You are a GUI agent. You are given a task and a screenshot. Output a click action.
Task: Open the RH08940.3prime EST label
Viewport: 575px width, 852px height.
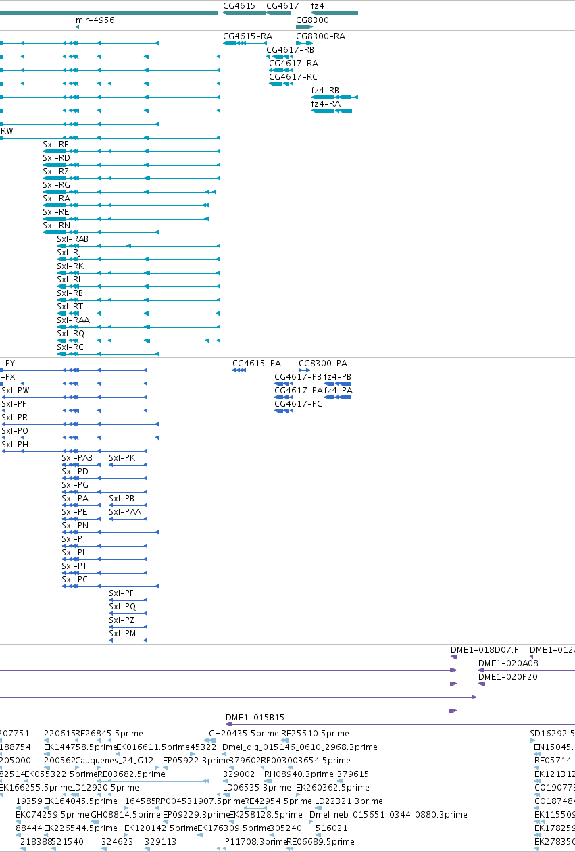(299, 774)
